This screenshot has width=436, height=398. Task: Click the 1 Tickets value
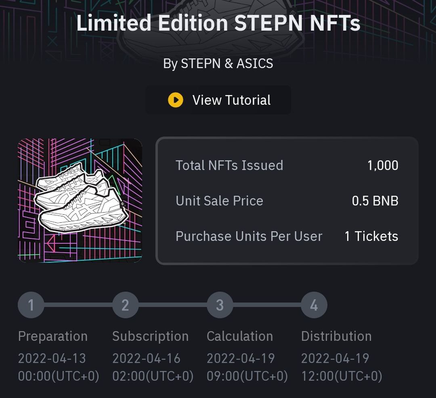pos(371,236)
